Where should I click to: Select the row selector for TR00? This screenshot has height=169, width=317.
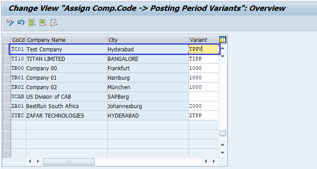pos(7,69)
